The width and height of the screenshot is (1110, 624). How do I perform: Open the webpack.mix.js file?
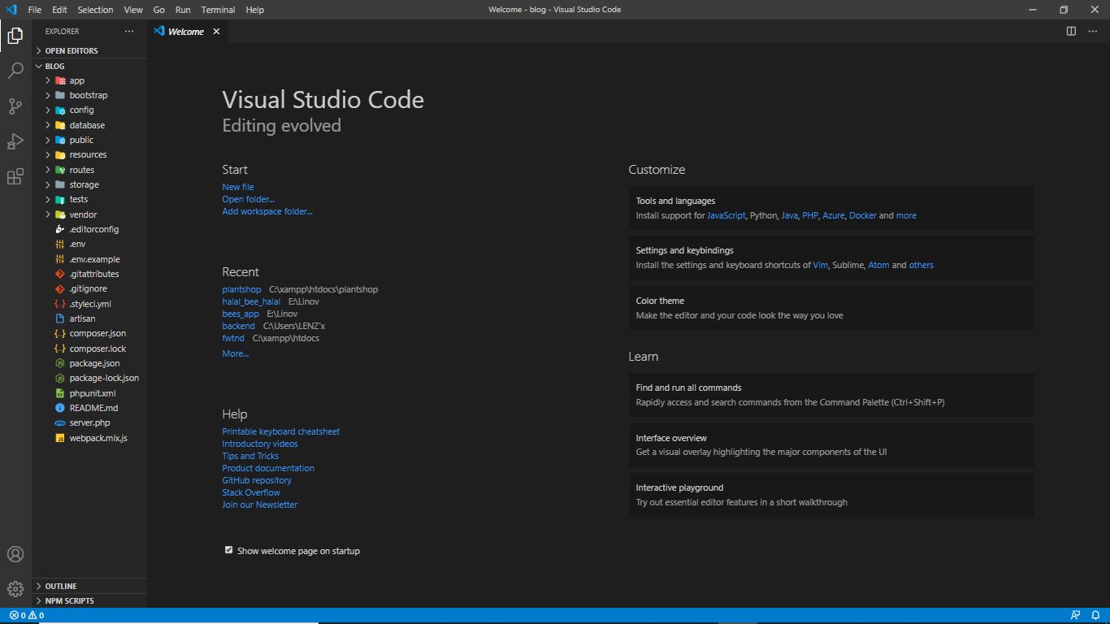point(98,438)
